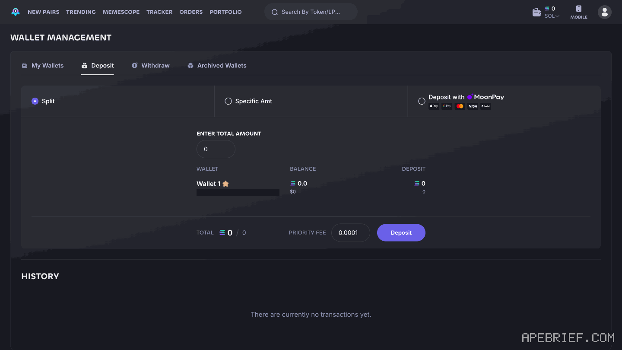The width and height of the screenshot is (622, 350).
Task: Click the PRIORITY FEE label
Action: click(308, 232)
